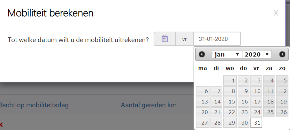Pick January 15 in the date picker
290x130 pixels.
[x=229, y=102]
